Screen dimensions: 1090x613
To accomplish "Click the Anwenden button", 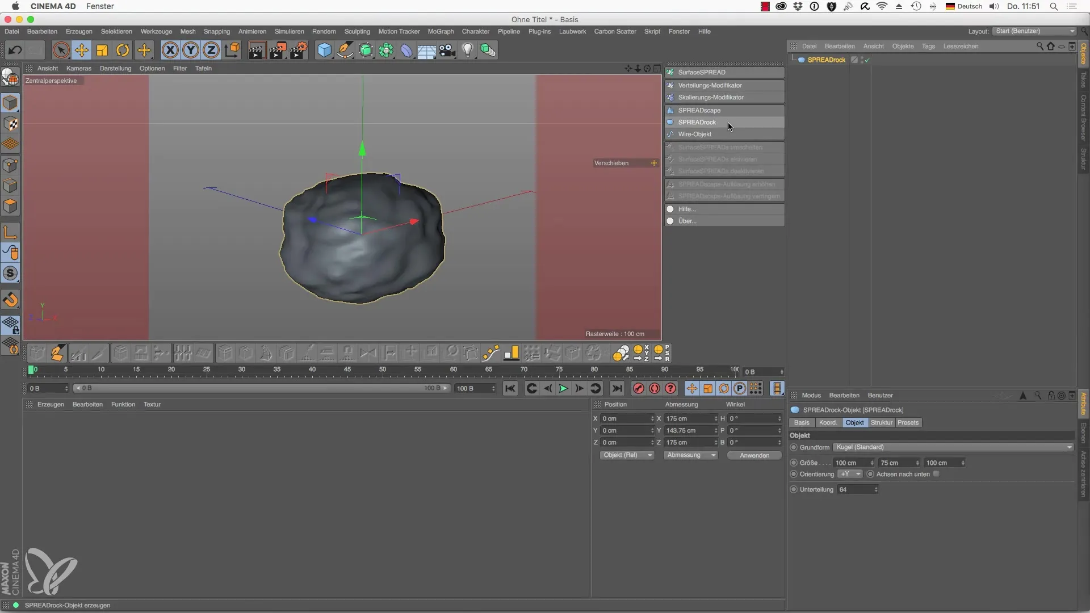I will tap(754, 455).
